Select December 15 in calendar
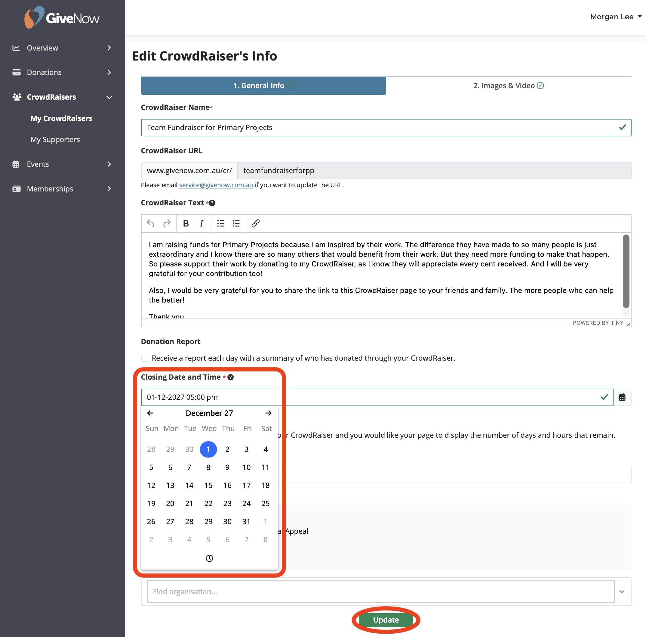The width and height of the screenshot is (646, 637). [x=208, y=486]
